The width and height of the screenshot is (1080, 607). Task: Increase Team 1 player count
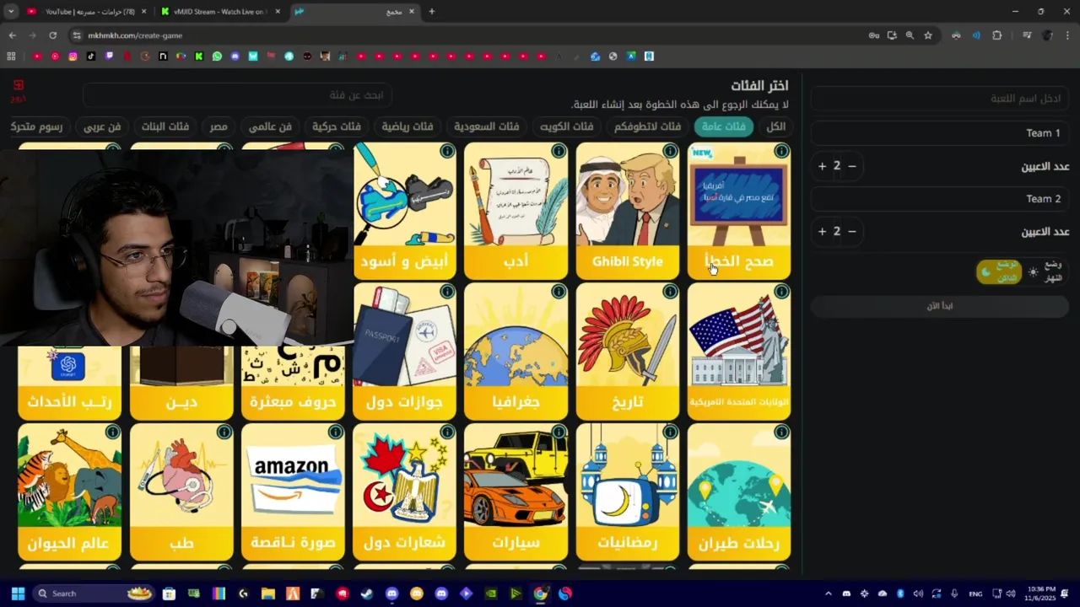point(822,166)
